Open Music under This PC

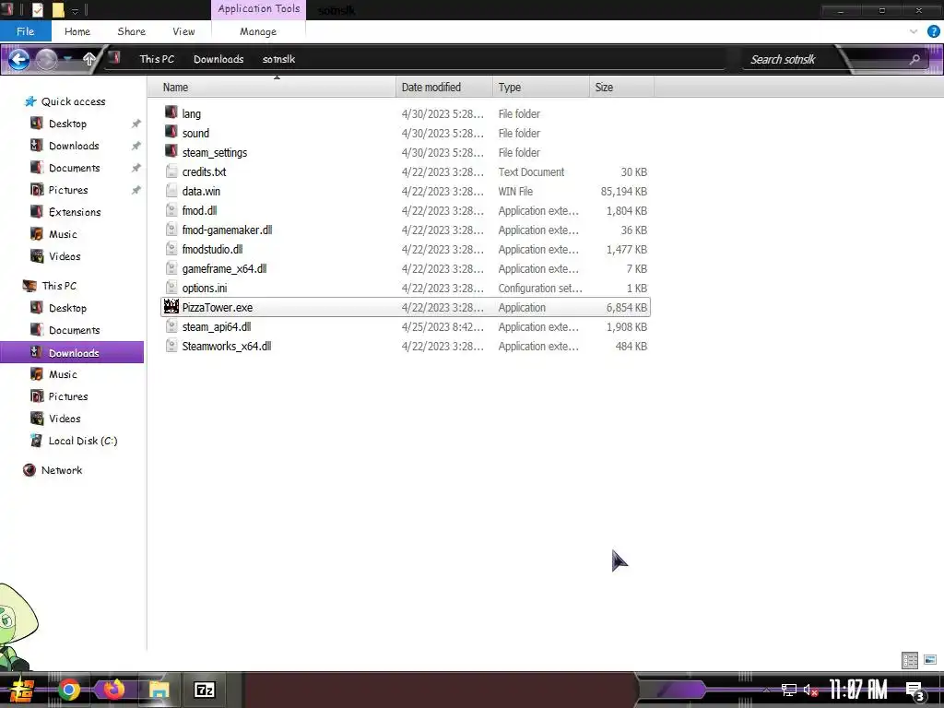point(63,374)
